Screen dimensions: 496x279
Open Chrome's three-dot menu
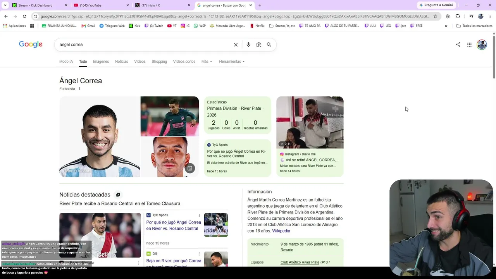click(x=490, y=16)
